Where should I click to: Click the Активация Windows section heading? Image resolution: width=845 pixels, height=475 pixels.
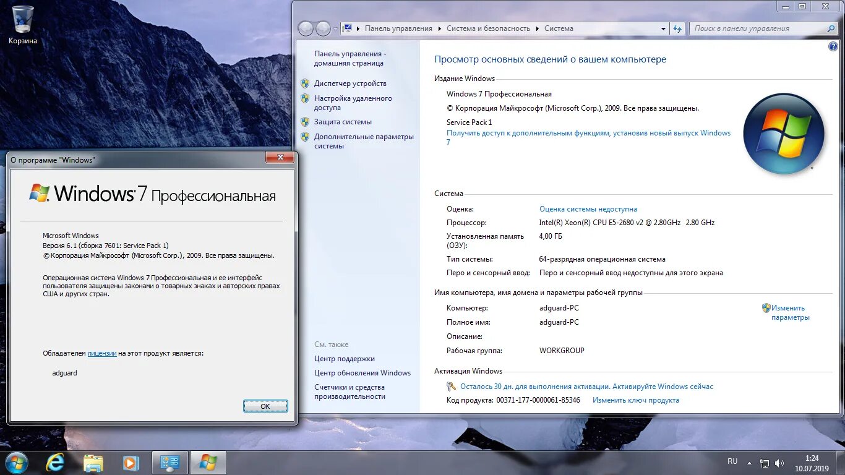click(x=468, y=371)
